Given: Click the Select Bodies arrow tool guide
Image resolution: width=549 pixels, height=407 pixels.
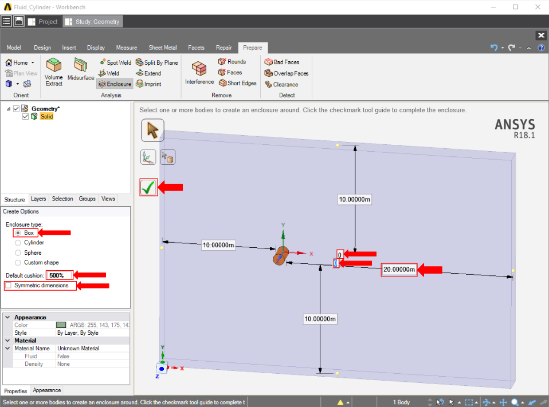Looking at the screenshot, I should point(152,130).
